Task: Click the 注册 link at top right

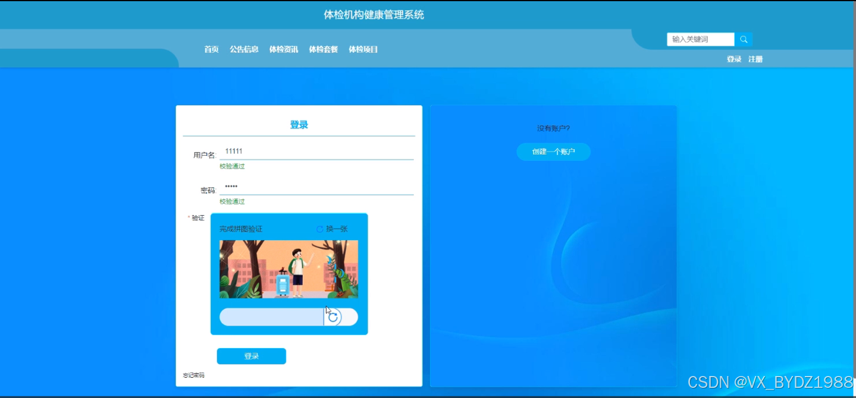Action: pos(755,59)
